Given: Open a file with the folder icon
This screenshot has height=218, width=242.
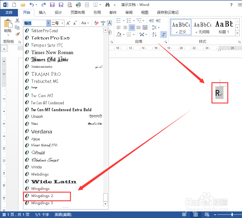Looking at the screenshot, I should point(23,5).
